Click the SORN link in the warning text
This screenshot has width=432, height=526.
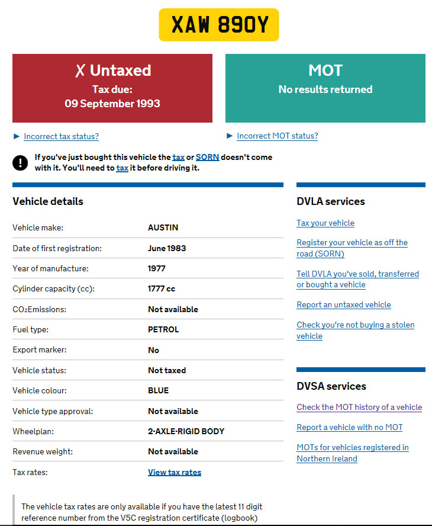208,157
